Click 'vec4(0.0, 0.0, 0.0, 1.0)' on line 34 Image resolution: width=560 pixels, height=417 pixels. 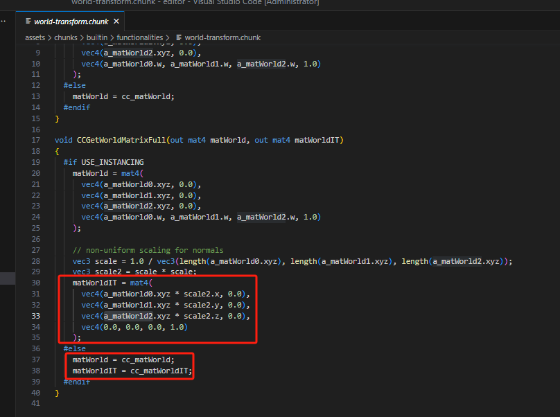[x=134, y=327]
